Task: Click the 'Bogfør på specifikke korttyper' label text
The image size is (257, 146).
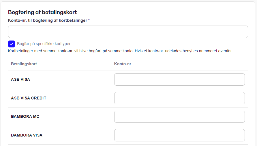Action: pyautogui.click(x=44, y=44)
